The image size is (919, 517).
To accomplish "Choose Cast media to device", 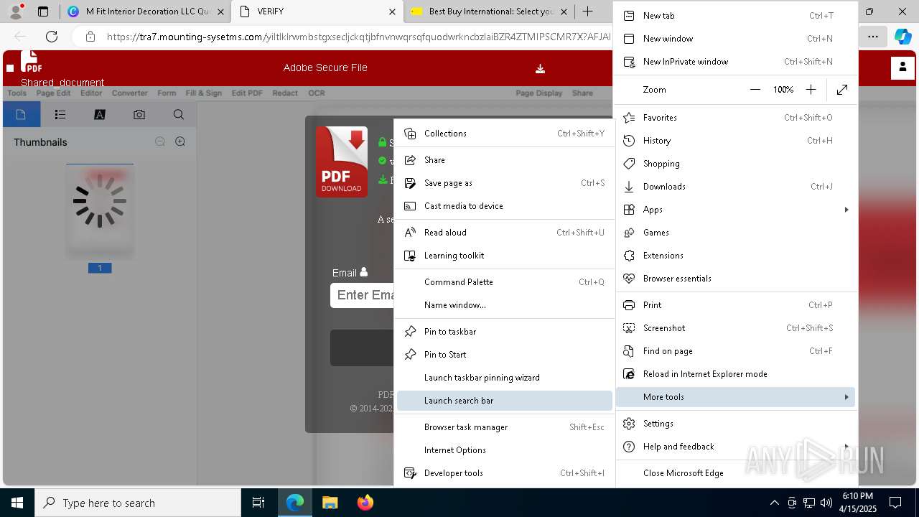I will point(504,206).
